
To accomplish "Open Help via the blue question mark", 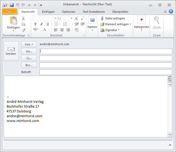I will 171,11.
